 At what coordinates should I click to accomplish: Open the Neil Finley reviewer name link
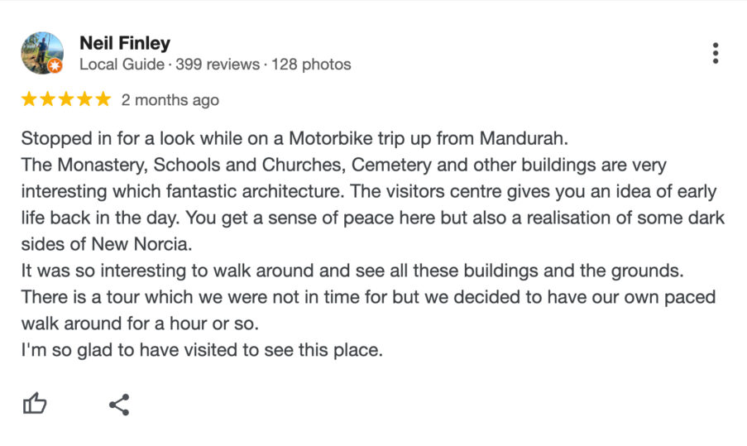(125, 43)
